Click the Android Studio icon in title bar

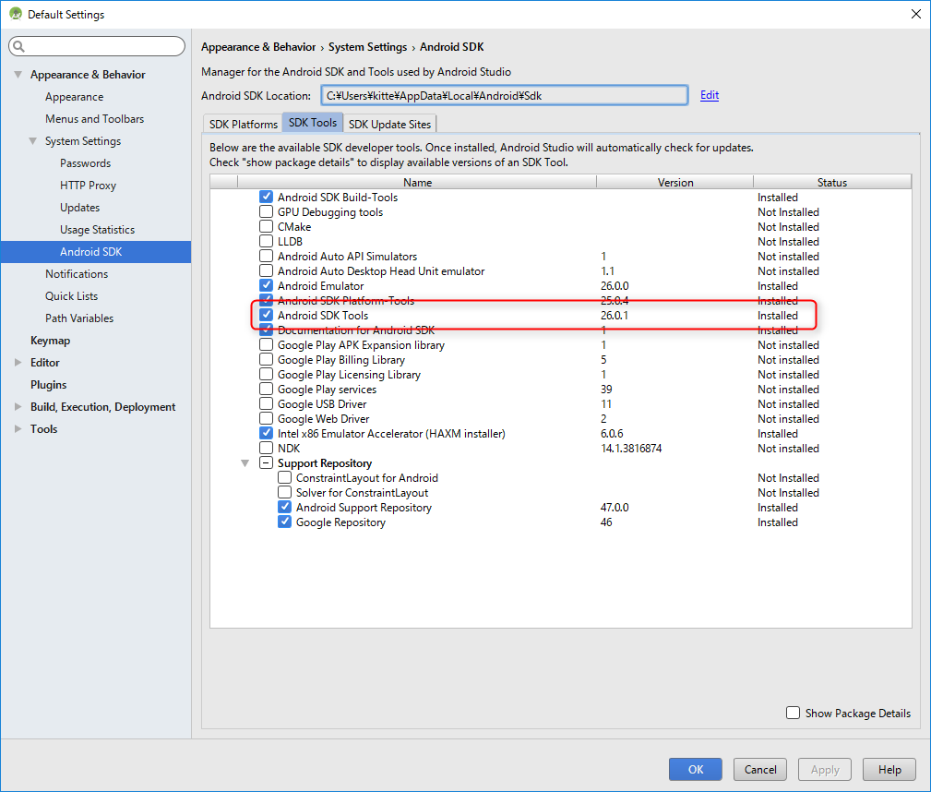[x=16, y=14]
